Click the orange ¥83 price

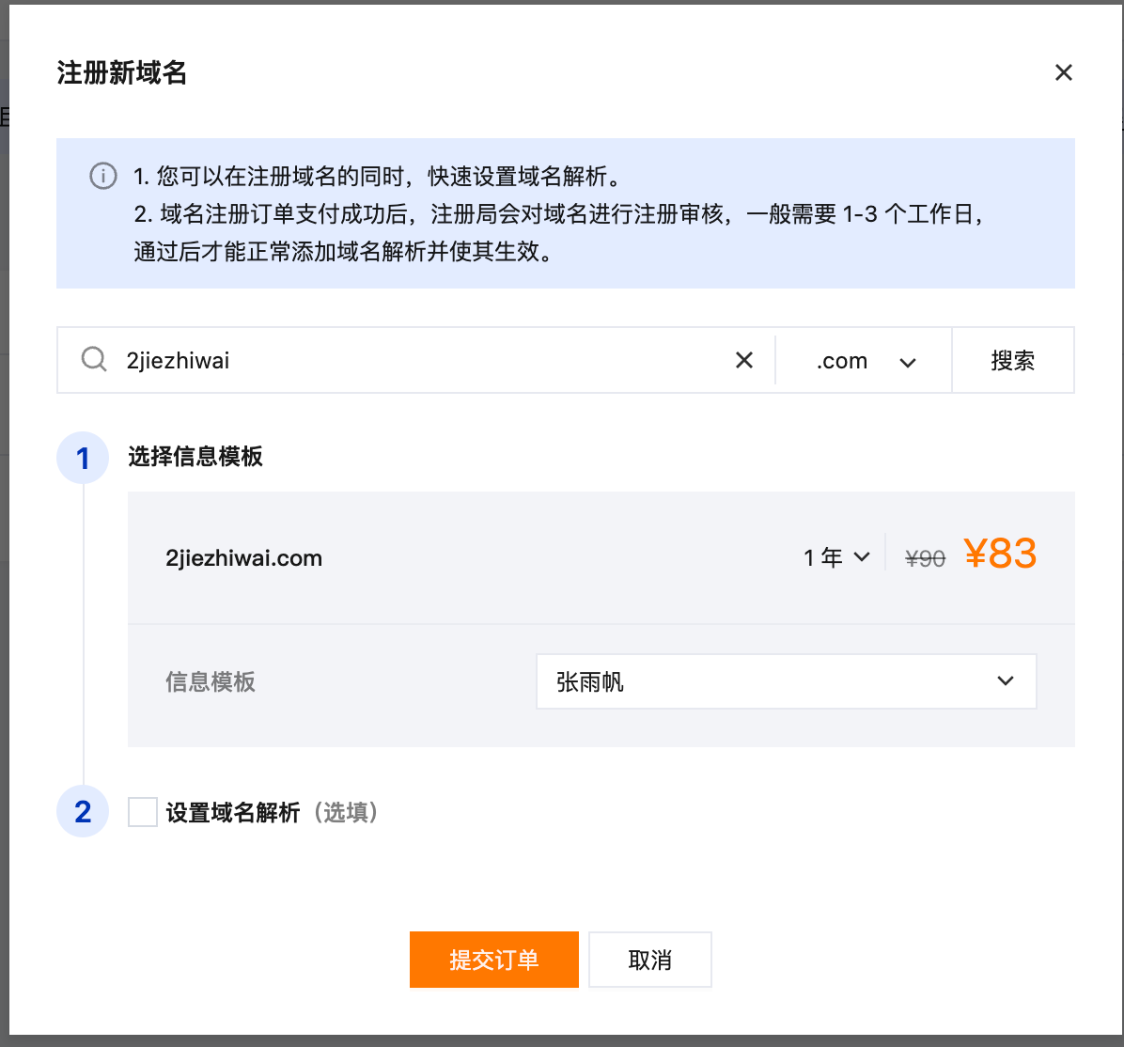pos(1000,555)
